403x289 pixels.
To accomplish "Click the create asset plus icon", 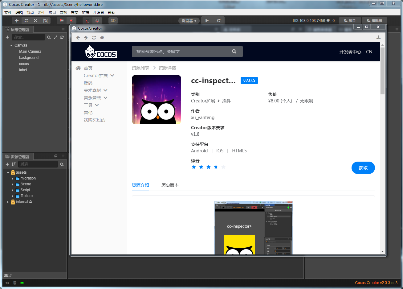I will tap(7, 164).
